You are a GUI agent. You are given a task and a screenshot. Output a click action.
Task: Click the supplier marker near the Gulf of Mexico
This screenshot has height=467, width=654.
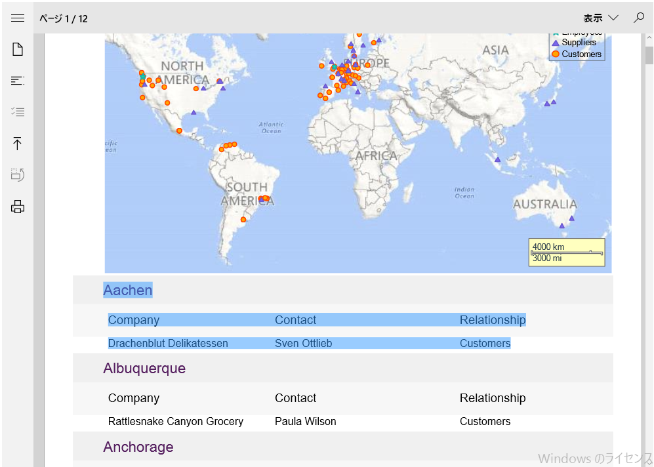point(194,112)
